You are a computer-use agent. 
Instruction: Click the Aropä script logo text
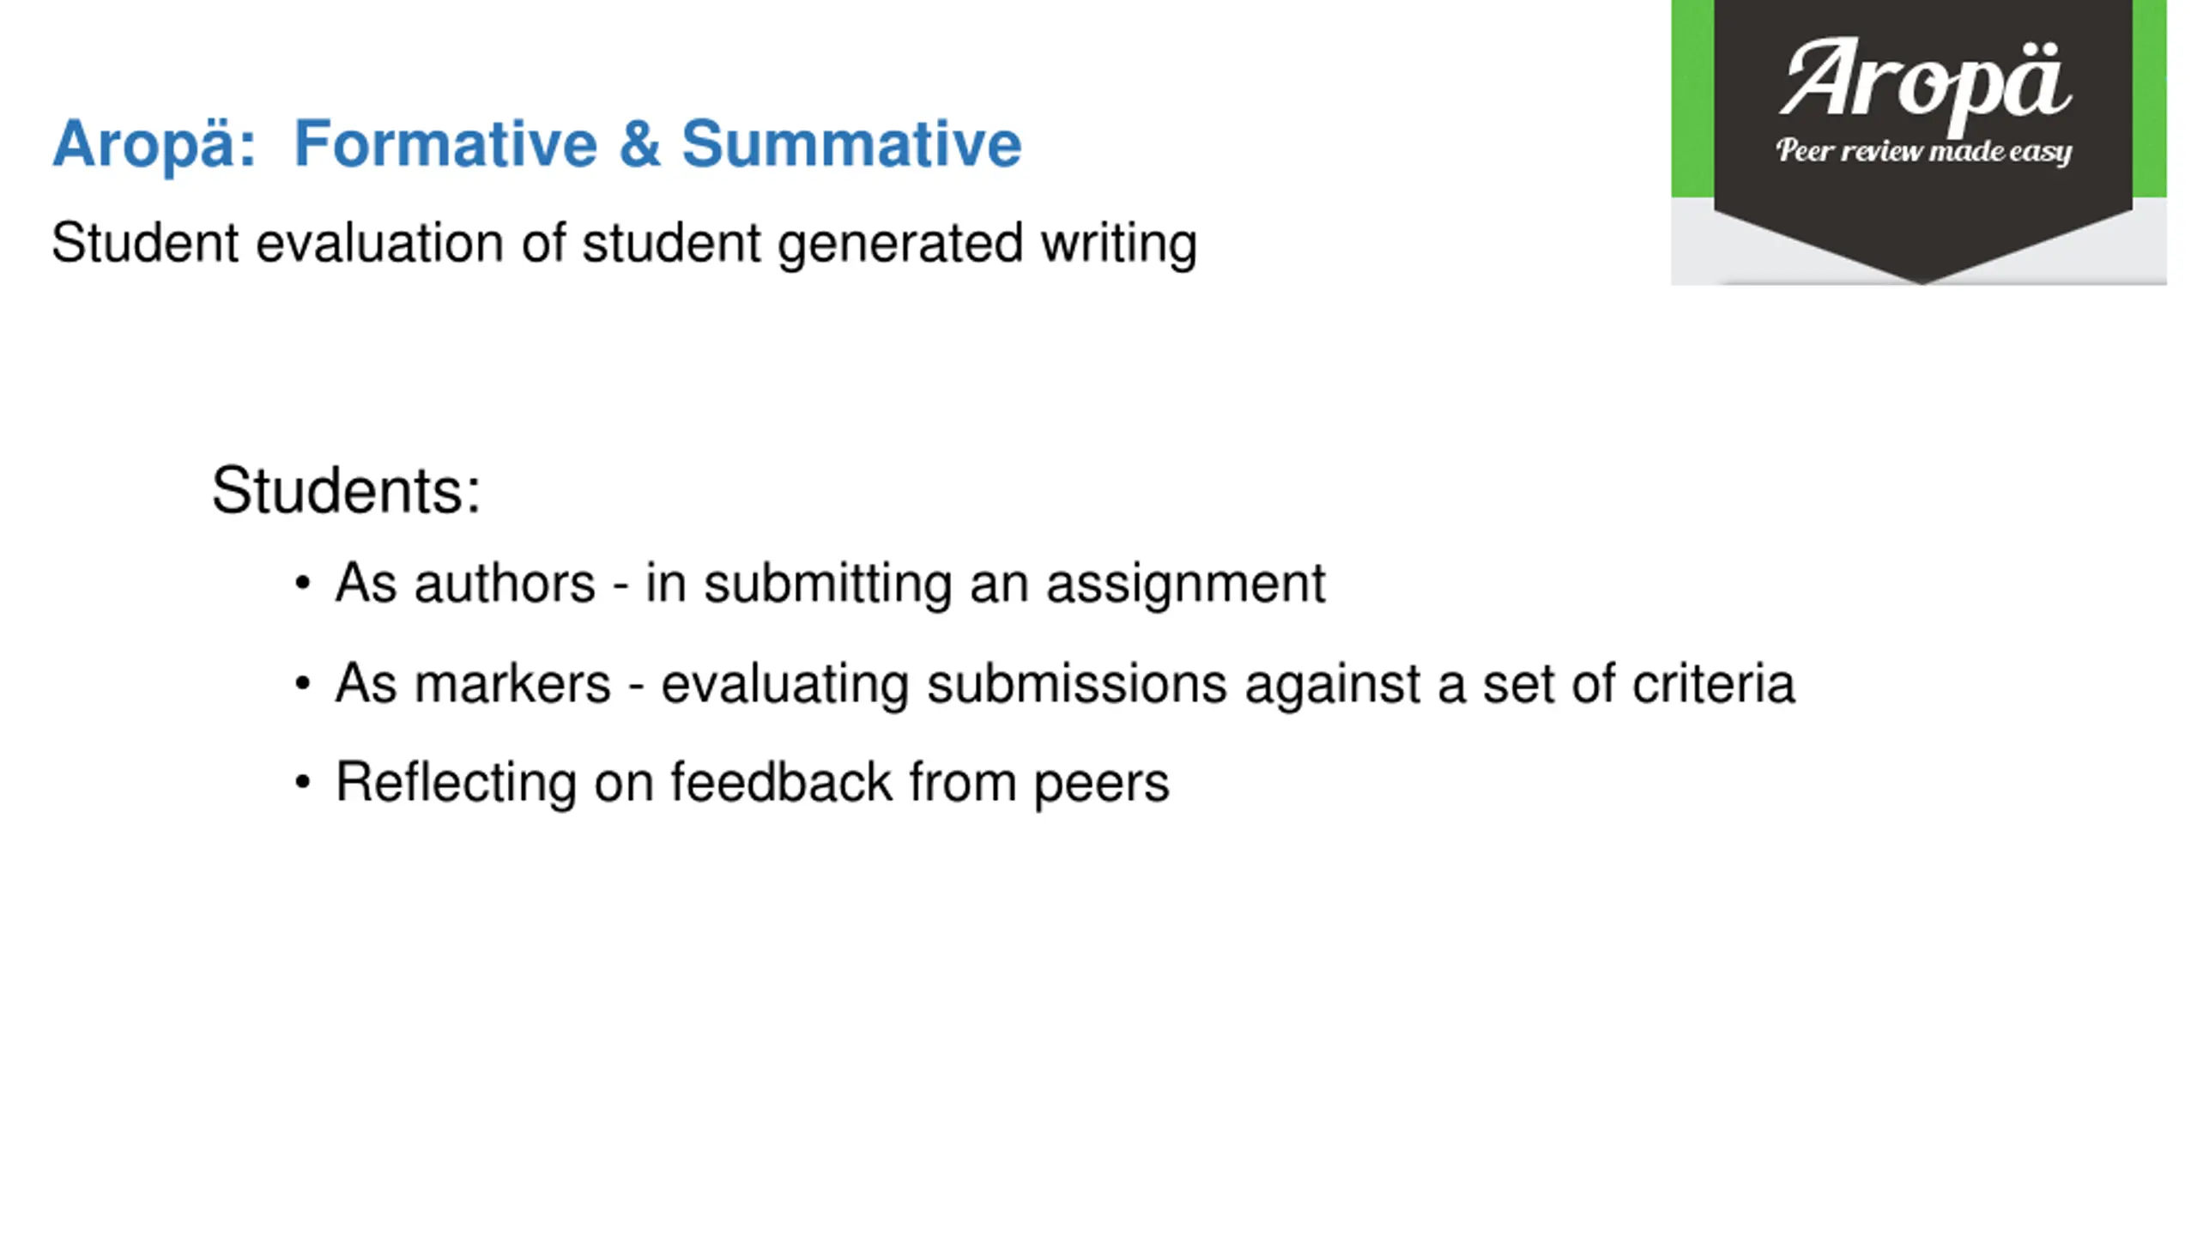point(1926,82)
